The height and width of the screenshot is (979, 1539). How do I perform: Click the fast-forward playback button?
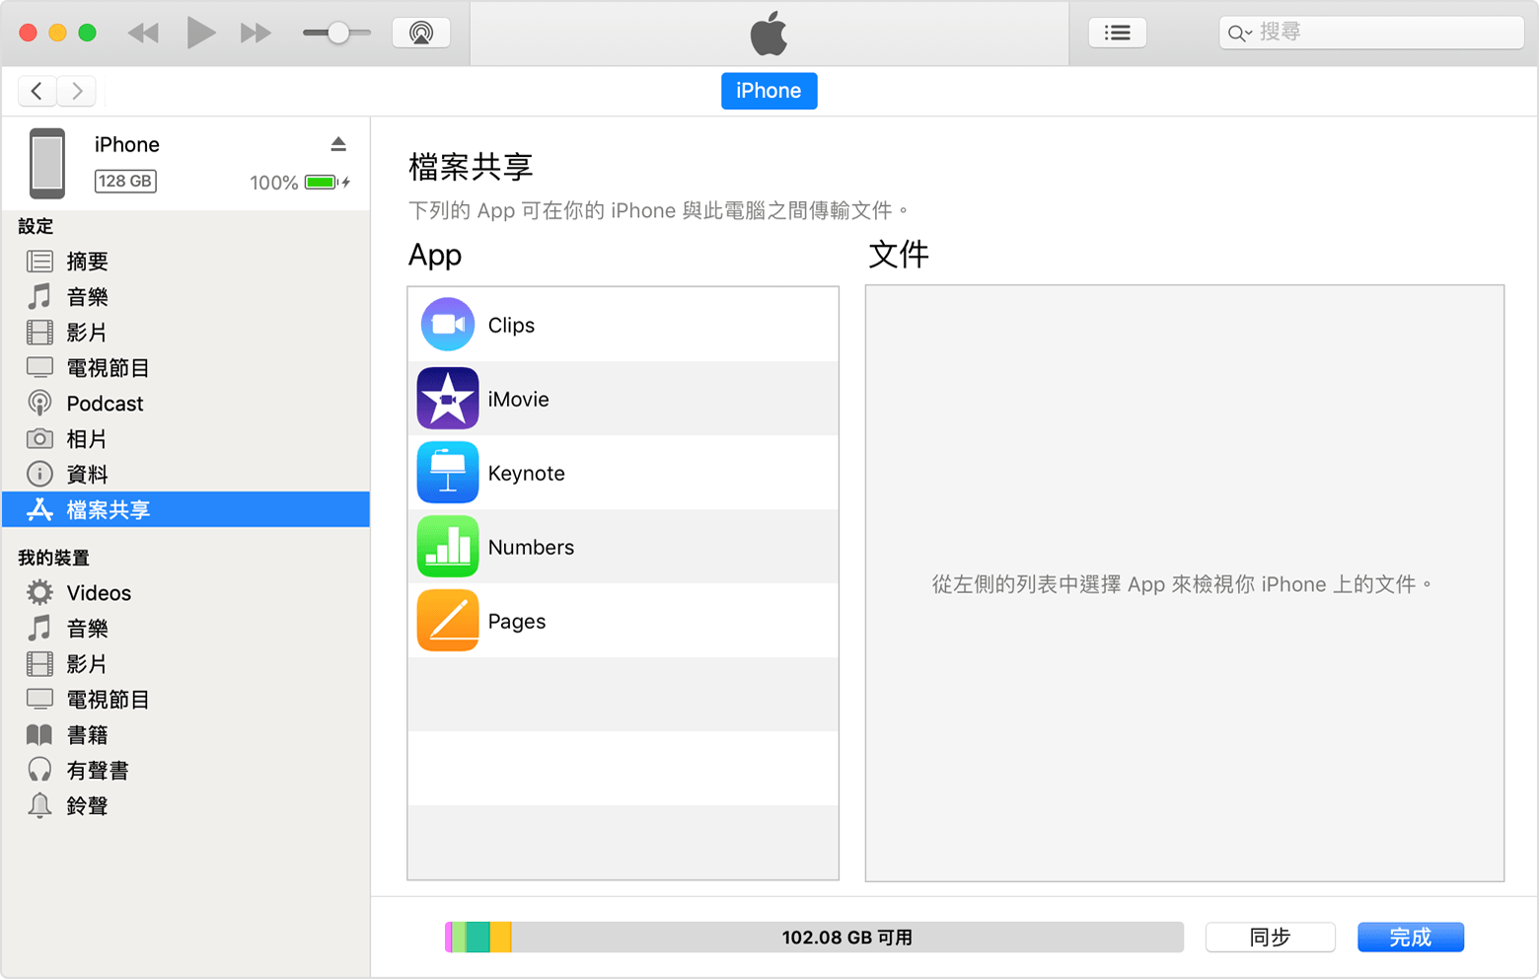[256, 33]
